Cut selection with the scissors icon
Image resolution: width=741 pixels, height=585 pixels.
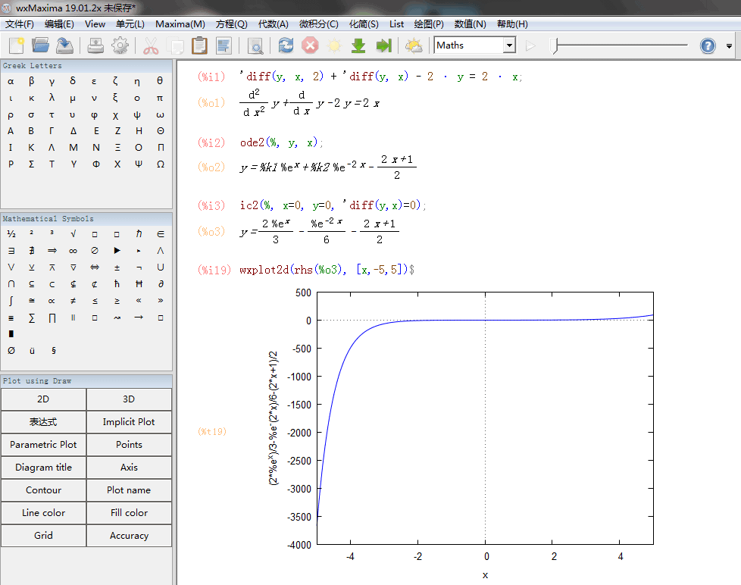coord(151,45)
